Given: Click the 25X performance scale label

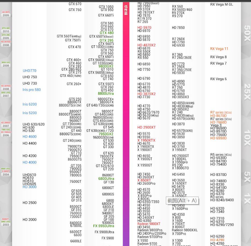Looking at the screenshot, I should 247,92.
